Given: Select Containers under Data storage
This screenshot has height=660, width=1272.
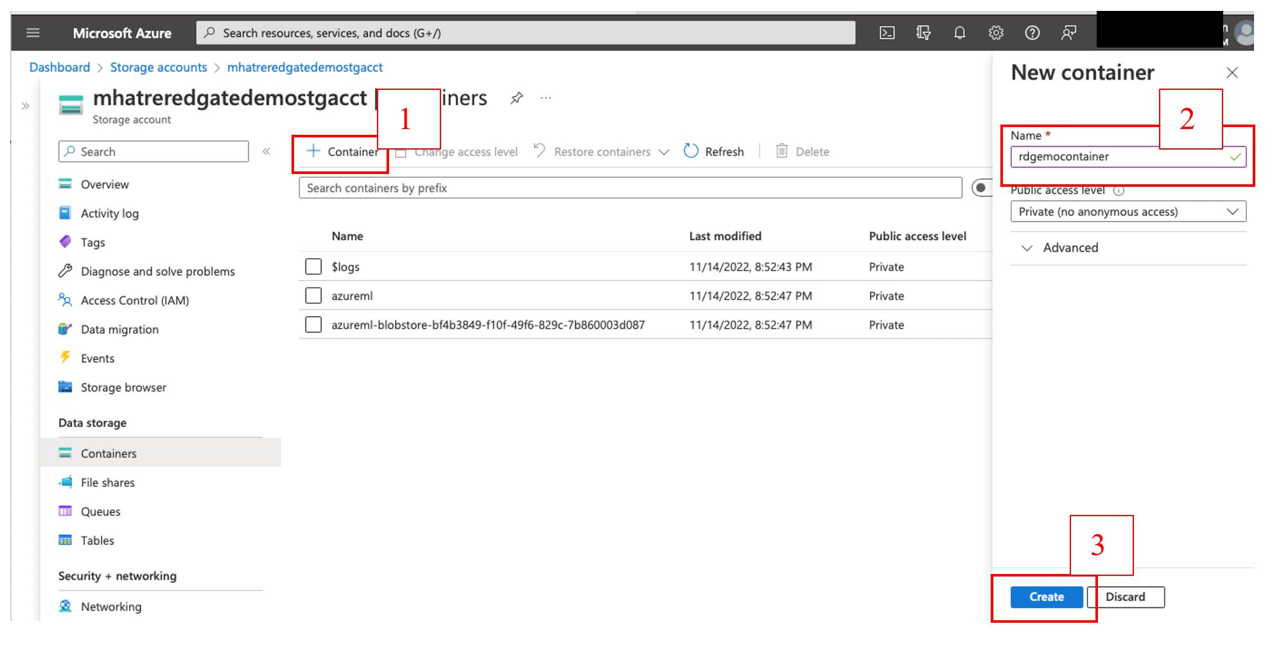Looking at the screenshot, I should point(161,453).
